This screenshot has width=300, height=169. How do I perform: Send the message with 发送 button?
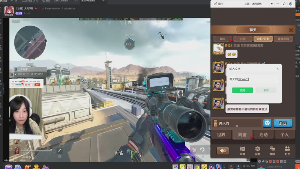click(283, 123)
